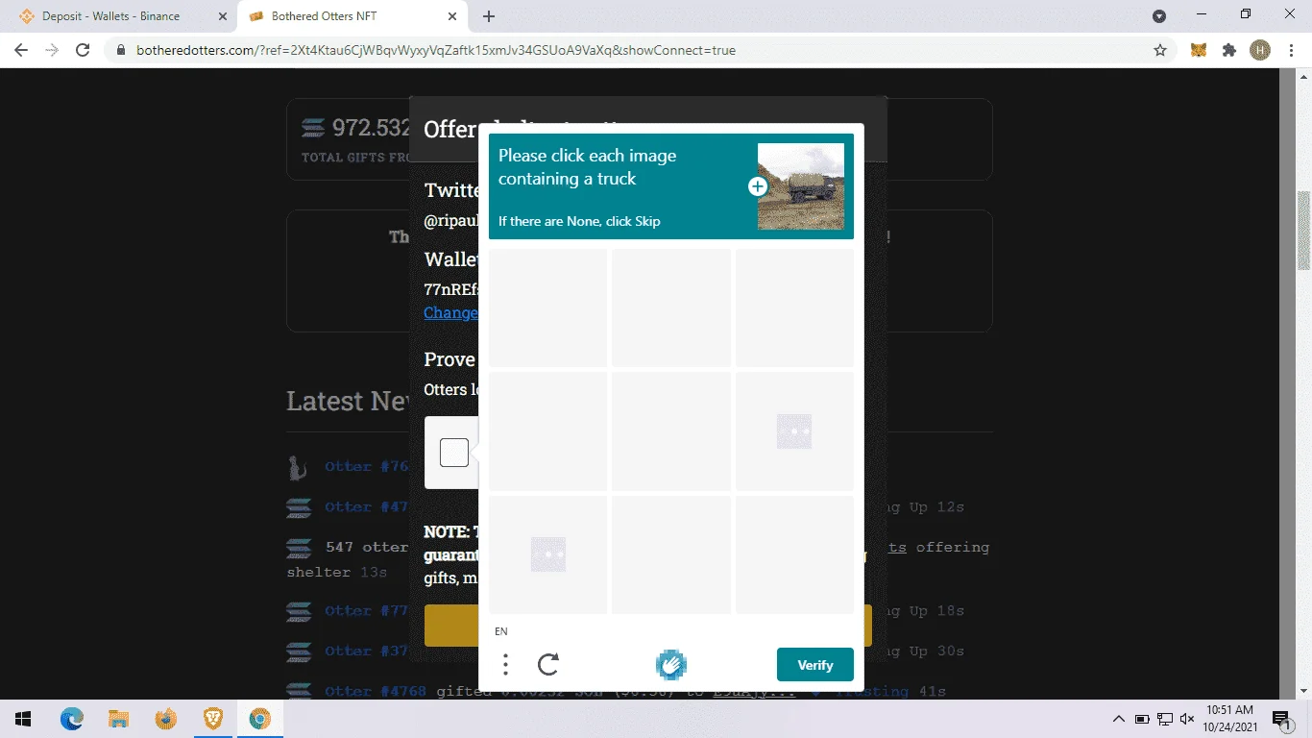Click the captcha Verify button

[x=814, y=665]
